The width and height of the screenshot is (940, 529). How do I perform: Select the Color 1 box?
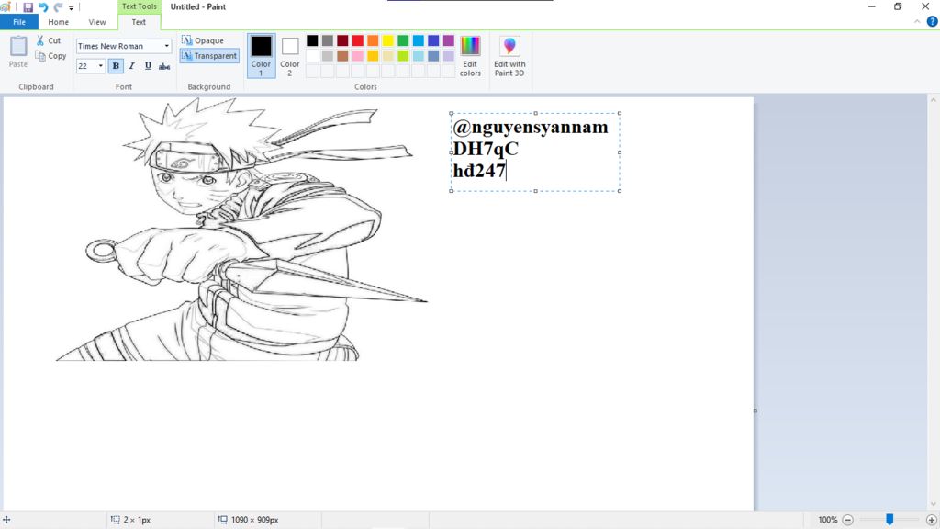pos(261,56)
